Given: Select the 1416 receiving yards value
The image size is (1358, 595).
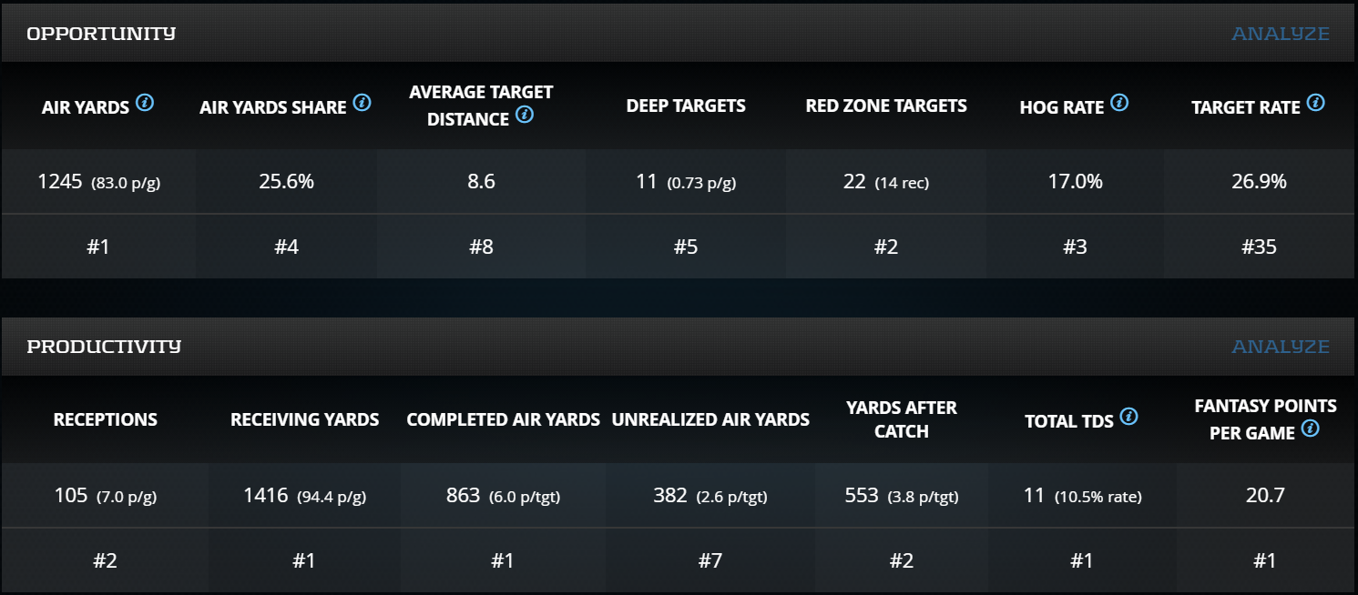Looking at the screenshot, I should pos(266,496).
